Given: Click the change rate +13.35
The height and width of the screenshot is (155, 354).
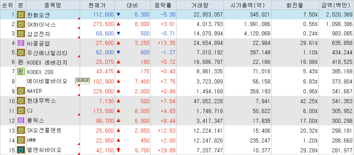Looking at the screenshot, I should click(x=166, y=43).
